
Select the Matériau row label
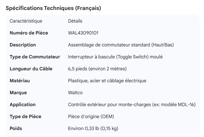pyautogui.click(x=21, y=81)
